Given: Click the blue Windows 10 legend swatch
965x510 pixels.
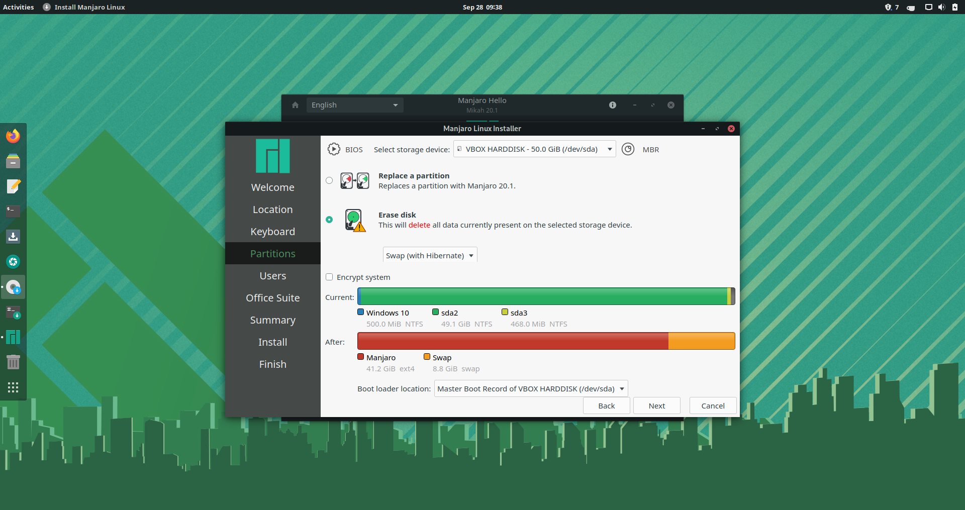Looking at the screenshot, I should pos(360,312).
